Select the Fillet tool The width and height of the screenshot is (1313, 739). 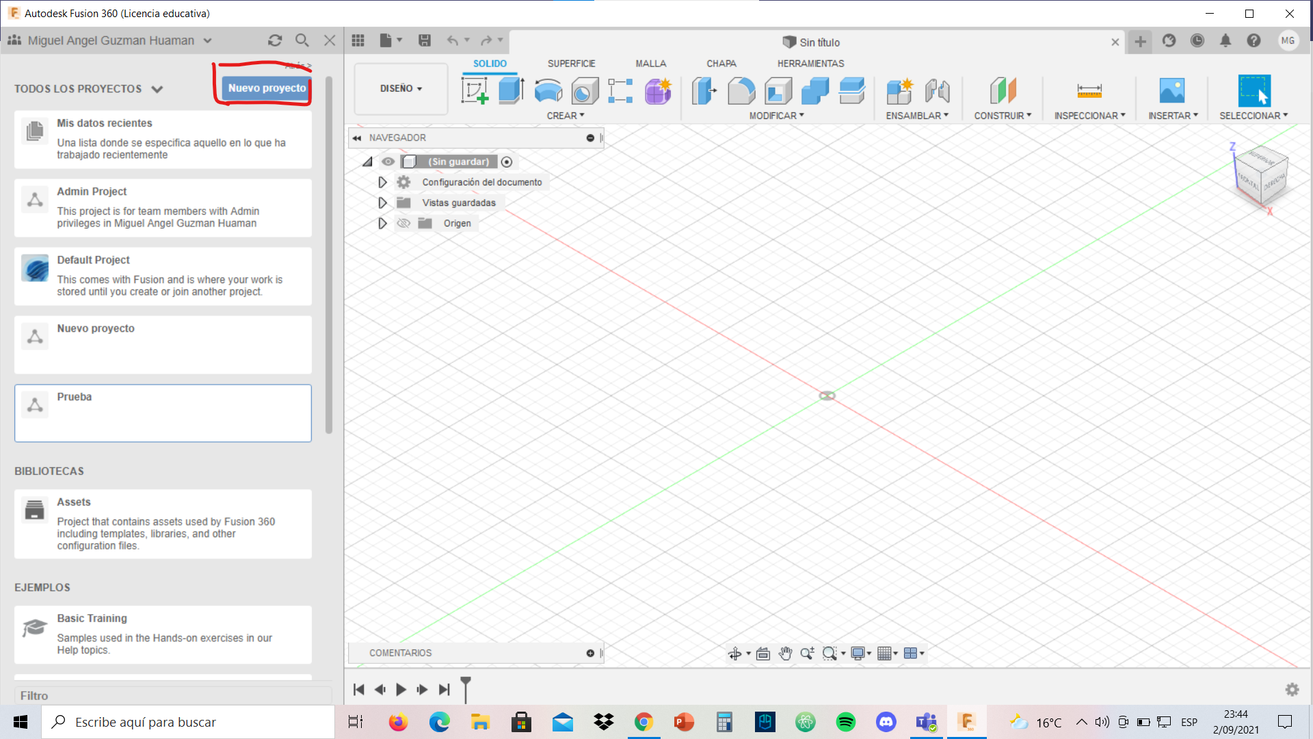(741, 90)
